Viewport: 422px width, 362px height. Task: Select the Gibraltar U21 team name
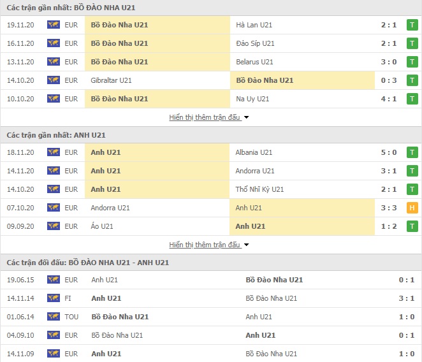(x=111, y=80)
